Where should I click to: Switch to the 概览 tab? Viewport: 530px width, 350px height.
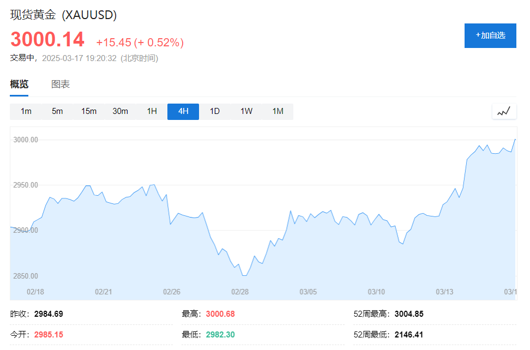point(19,85)
